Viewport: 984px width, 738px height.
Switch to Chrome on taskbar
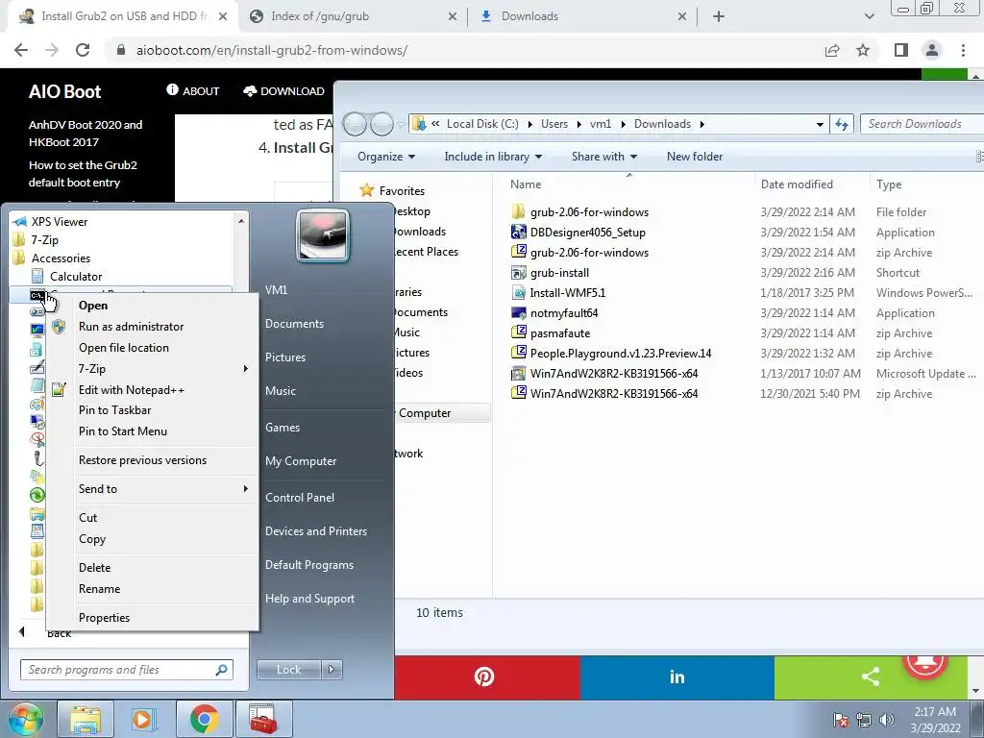point(204,719)
